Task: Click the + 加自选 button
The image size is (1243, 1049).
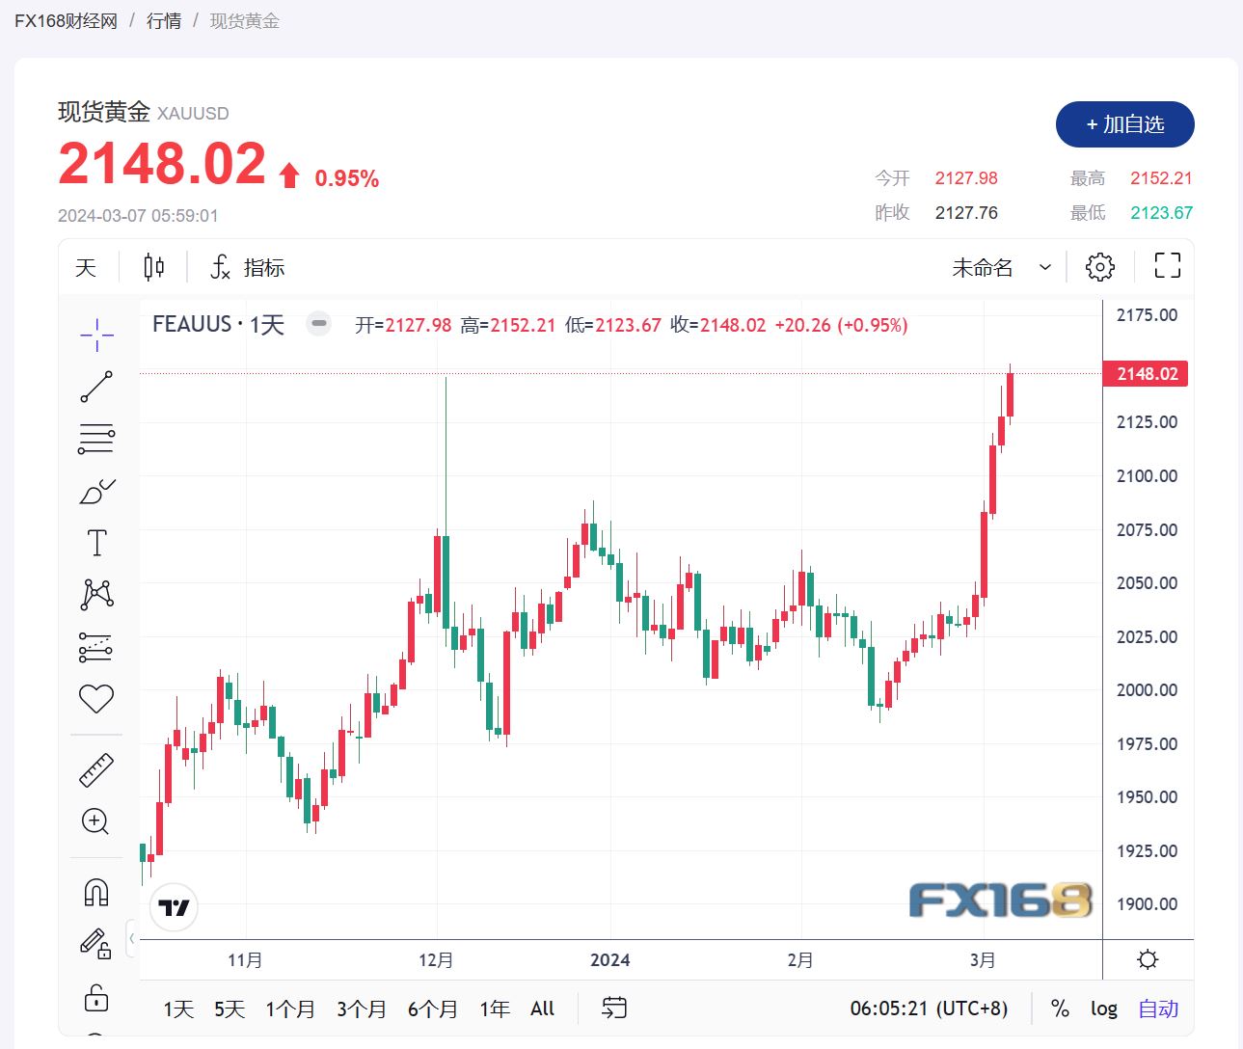Action: click(x=1125, y=124)
